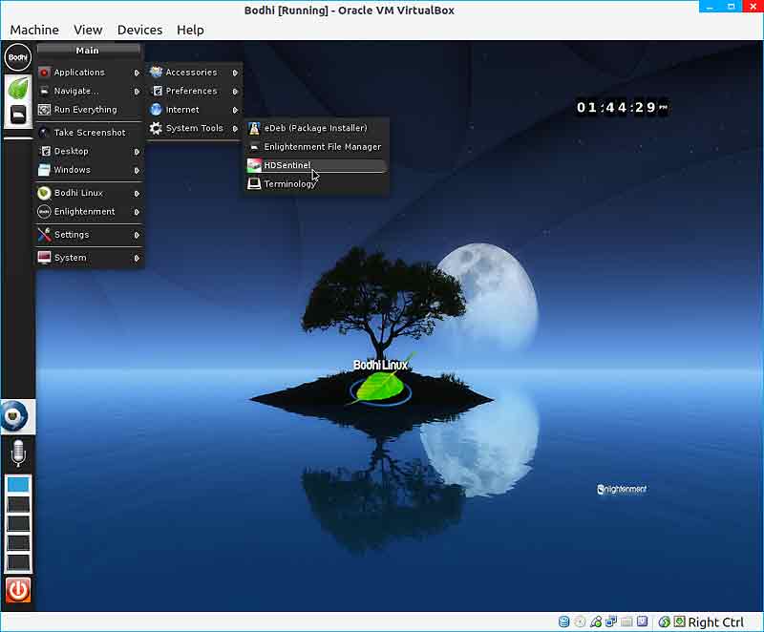
Task: Switch to the fourth virtual desktop
Action: tap(18, 543)
